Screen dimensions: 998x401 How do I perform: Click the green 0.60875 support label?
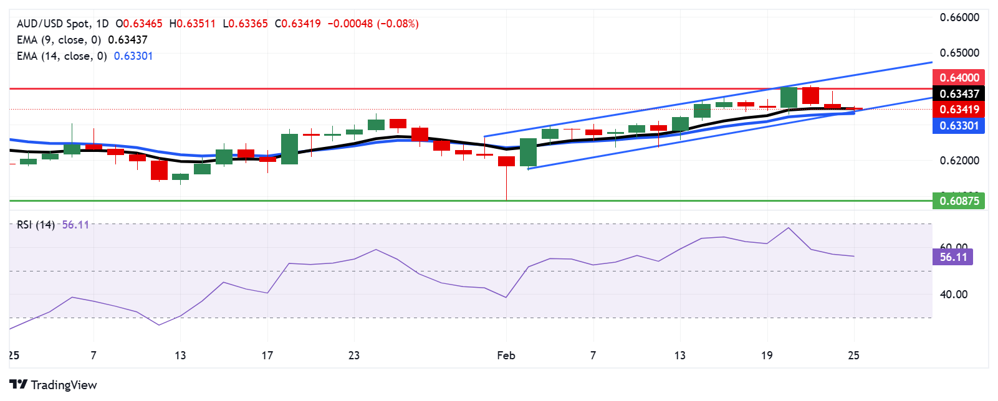pos(959,201)
